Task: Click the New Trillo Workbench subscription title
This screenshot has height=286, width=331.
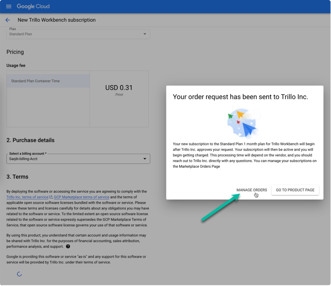Action: (57, 20)
